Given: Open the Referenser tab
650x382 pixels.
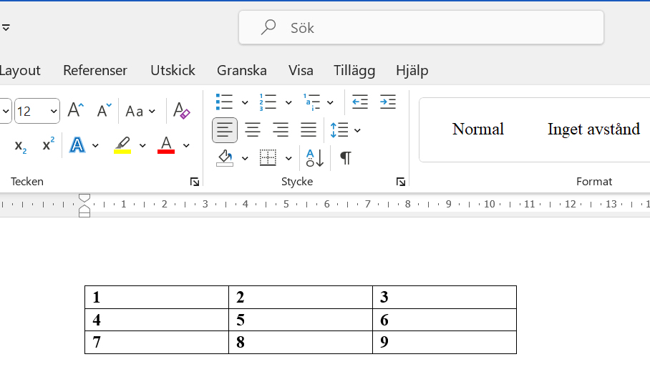Looking at the screenshot, I should (95, 70).
